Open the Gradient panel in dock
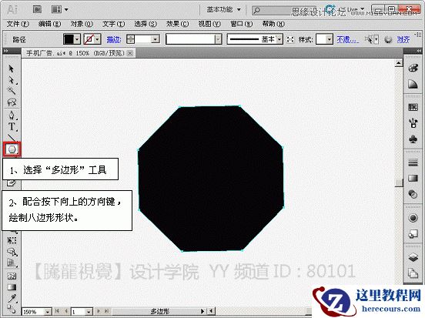This screenshot has width=425, height=318. click(413, 178)
